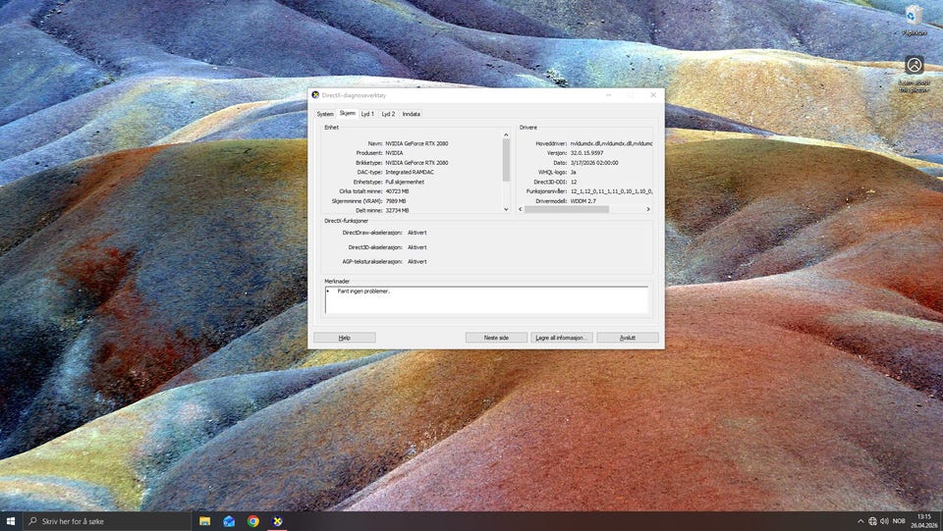Click the Direct3D-DDI value 12

(574, 182)
